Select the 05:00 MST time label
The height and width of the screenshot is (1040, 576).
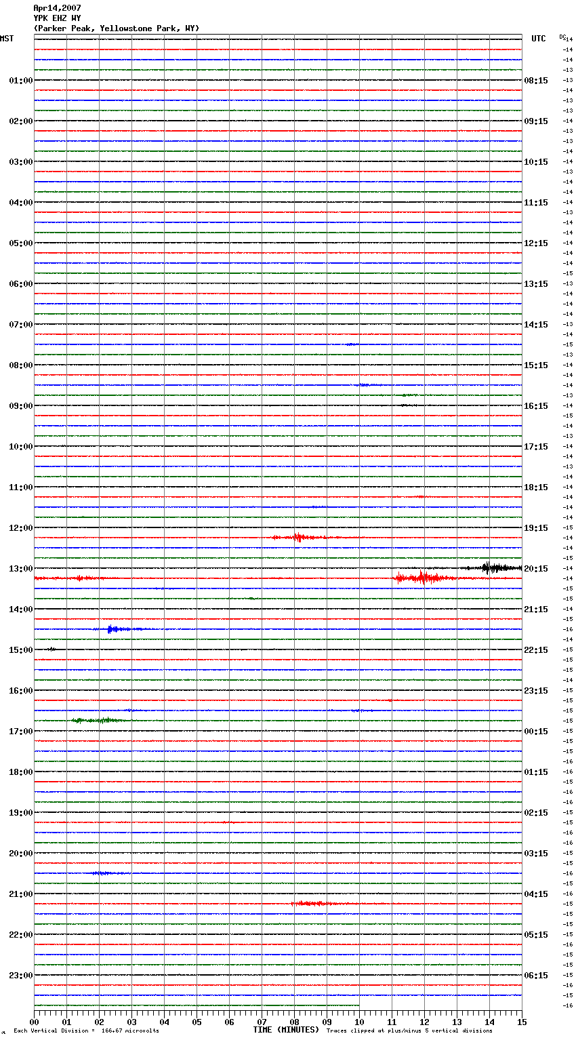20,243
